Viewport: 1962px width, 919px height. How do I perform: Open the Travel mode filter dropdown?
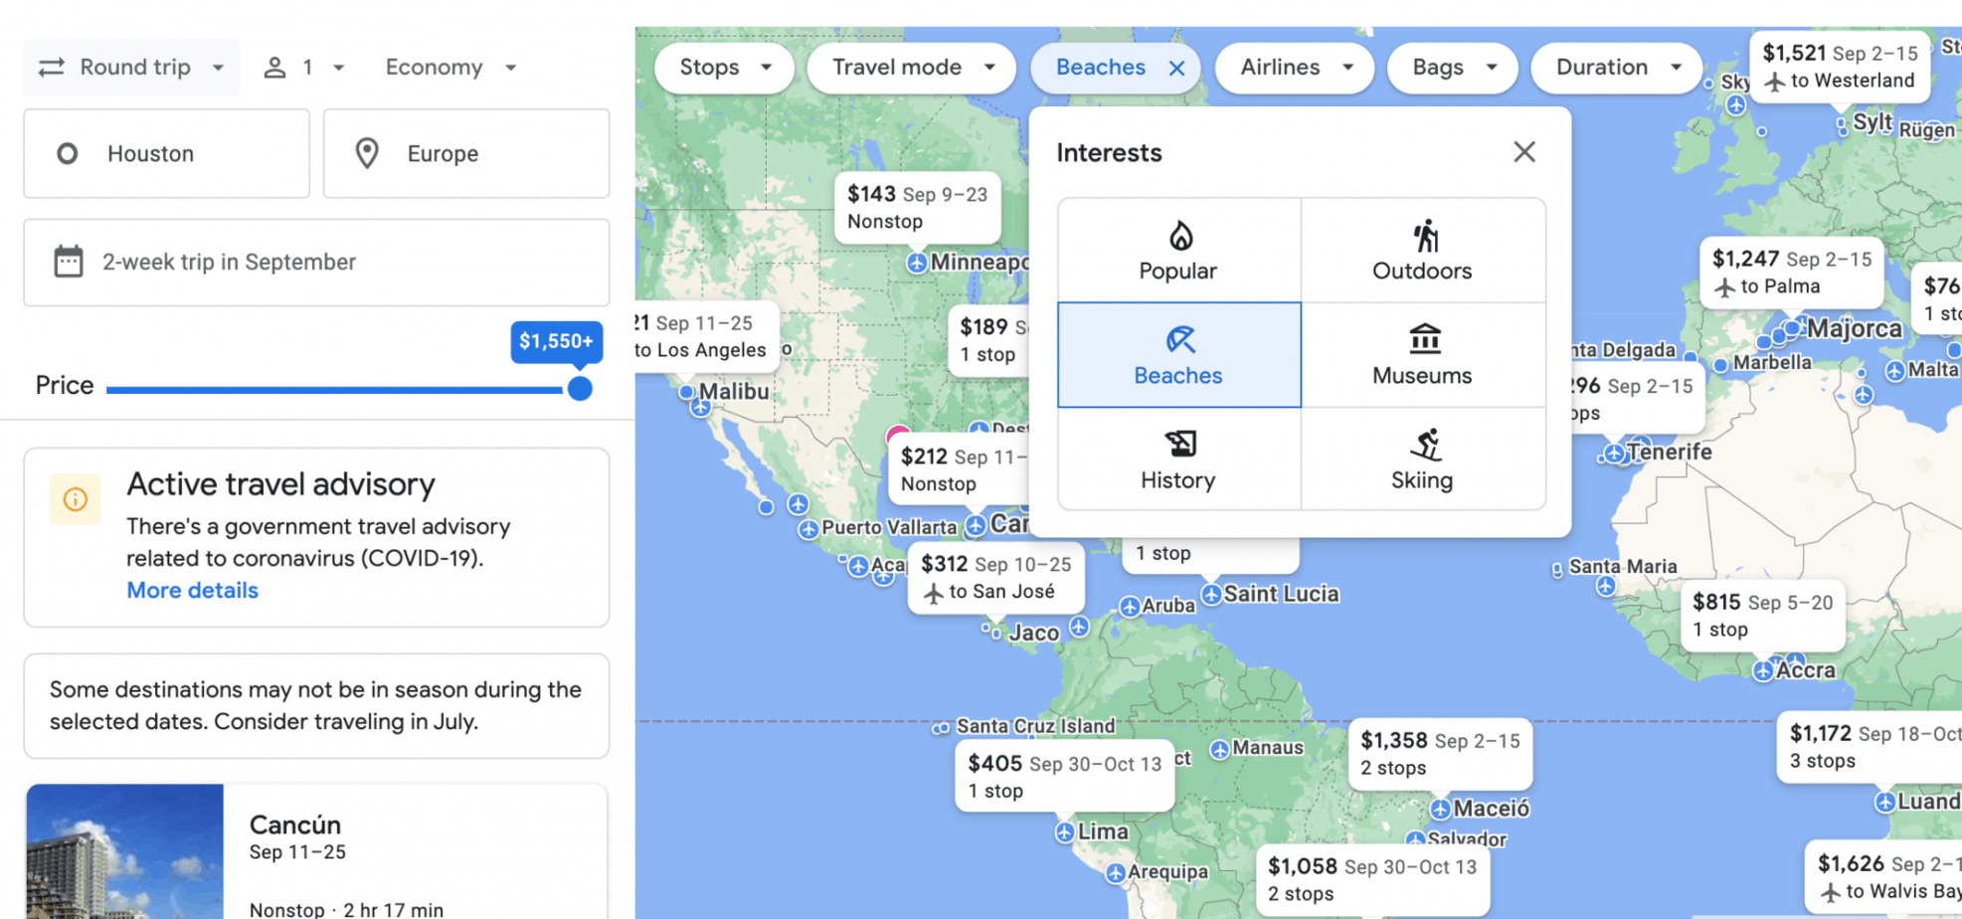point(910,67)
